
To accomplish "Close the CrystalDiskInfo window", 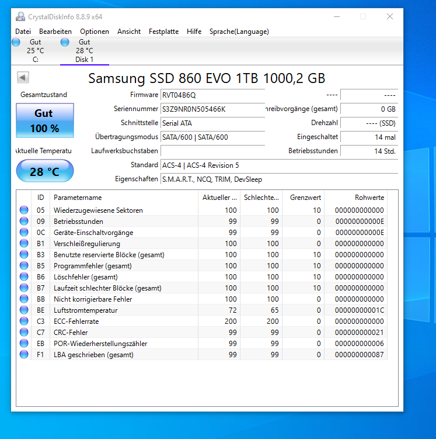I will [390, 16].
